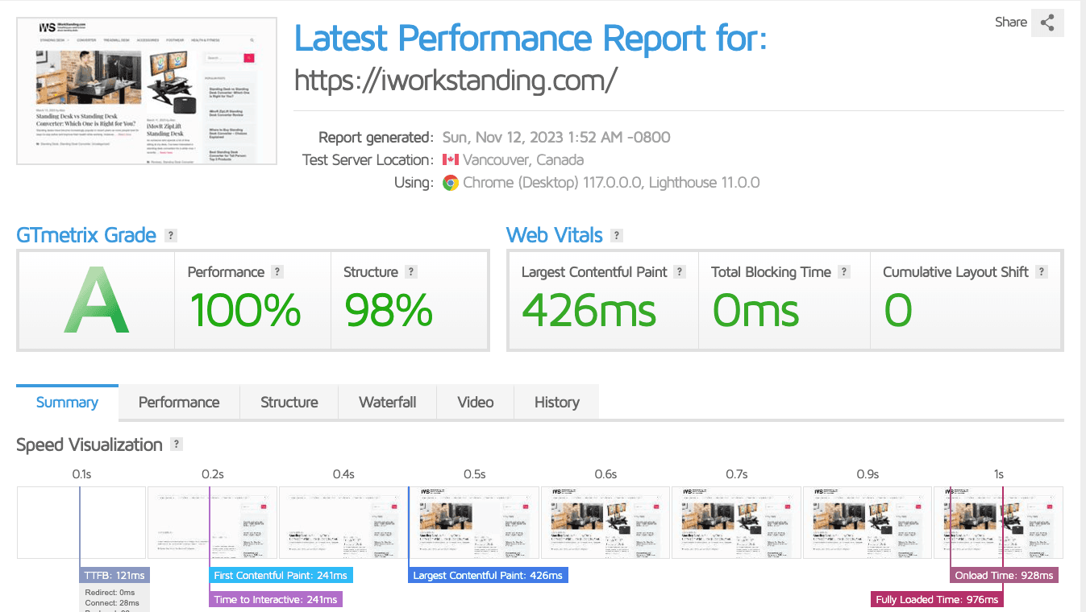The image size is (1086, 612).
Task: Select the Waterfall tab
Action: click(x=388, y=403)
